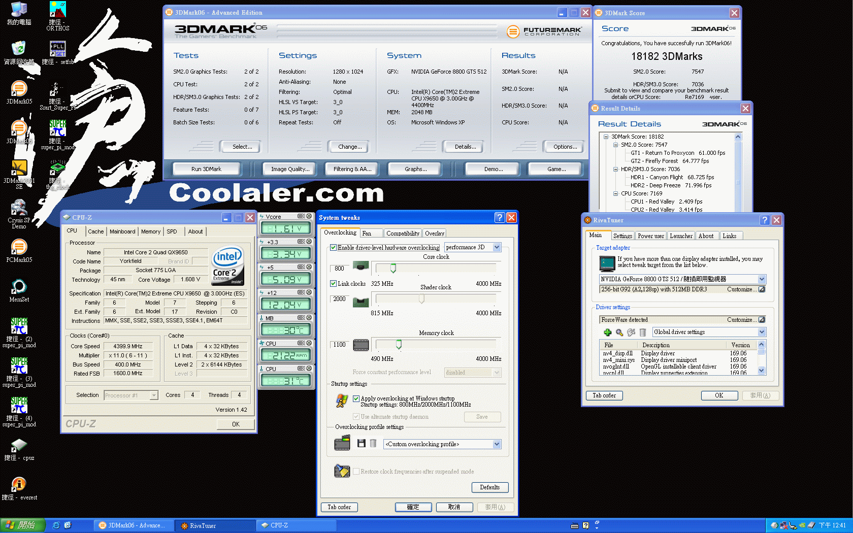Click the Run 3DMark button
Viewport: 853px width, 533px height.
(206, 169)
